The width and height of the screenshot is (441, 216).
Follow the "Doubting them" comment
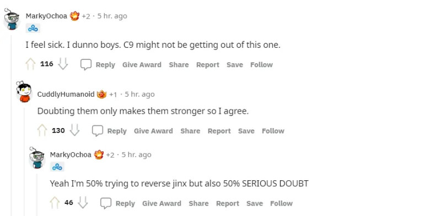273,131
